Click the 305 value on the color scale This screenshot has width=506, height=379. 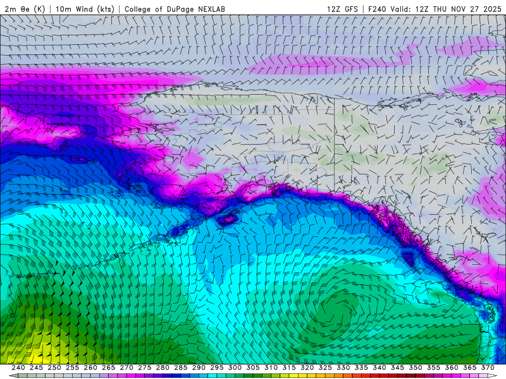point(253,368)
